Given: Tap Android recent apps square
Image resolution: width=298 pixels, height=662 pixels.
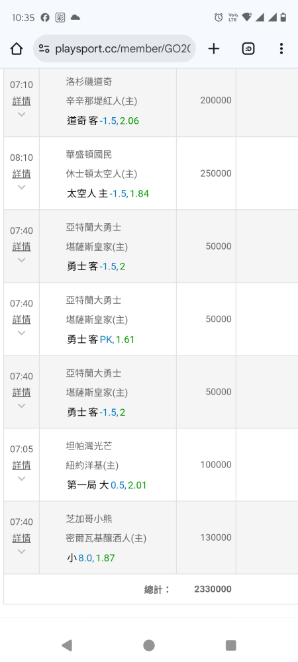Looking at the screenshot, I should click(x=231, y=645).
